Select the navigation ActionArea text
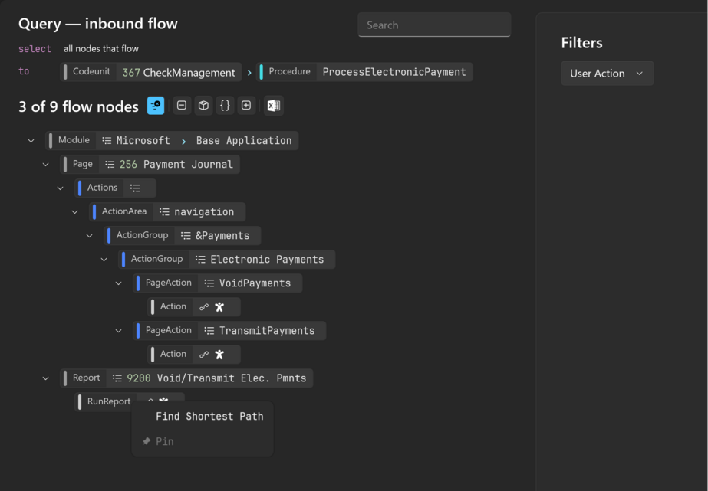The width and height of the screenshot is (708, 491). [x=204, y=212]
